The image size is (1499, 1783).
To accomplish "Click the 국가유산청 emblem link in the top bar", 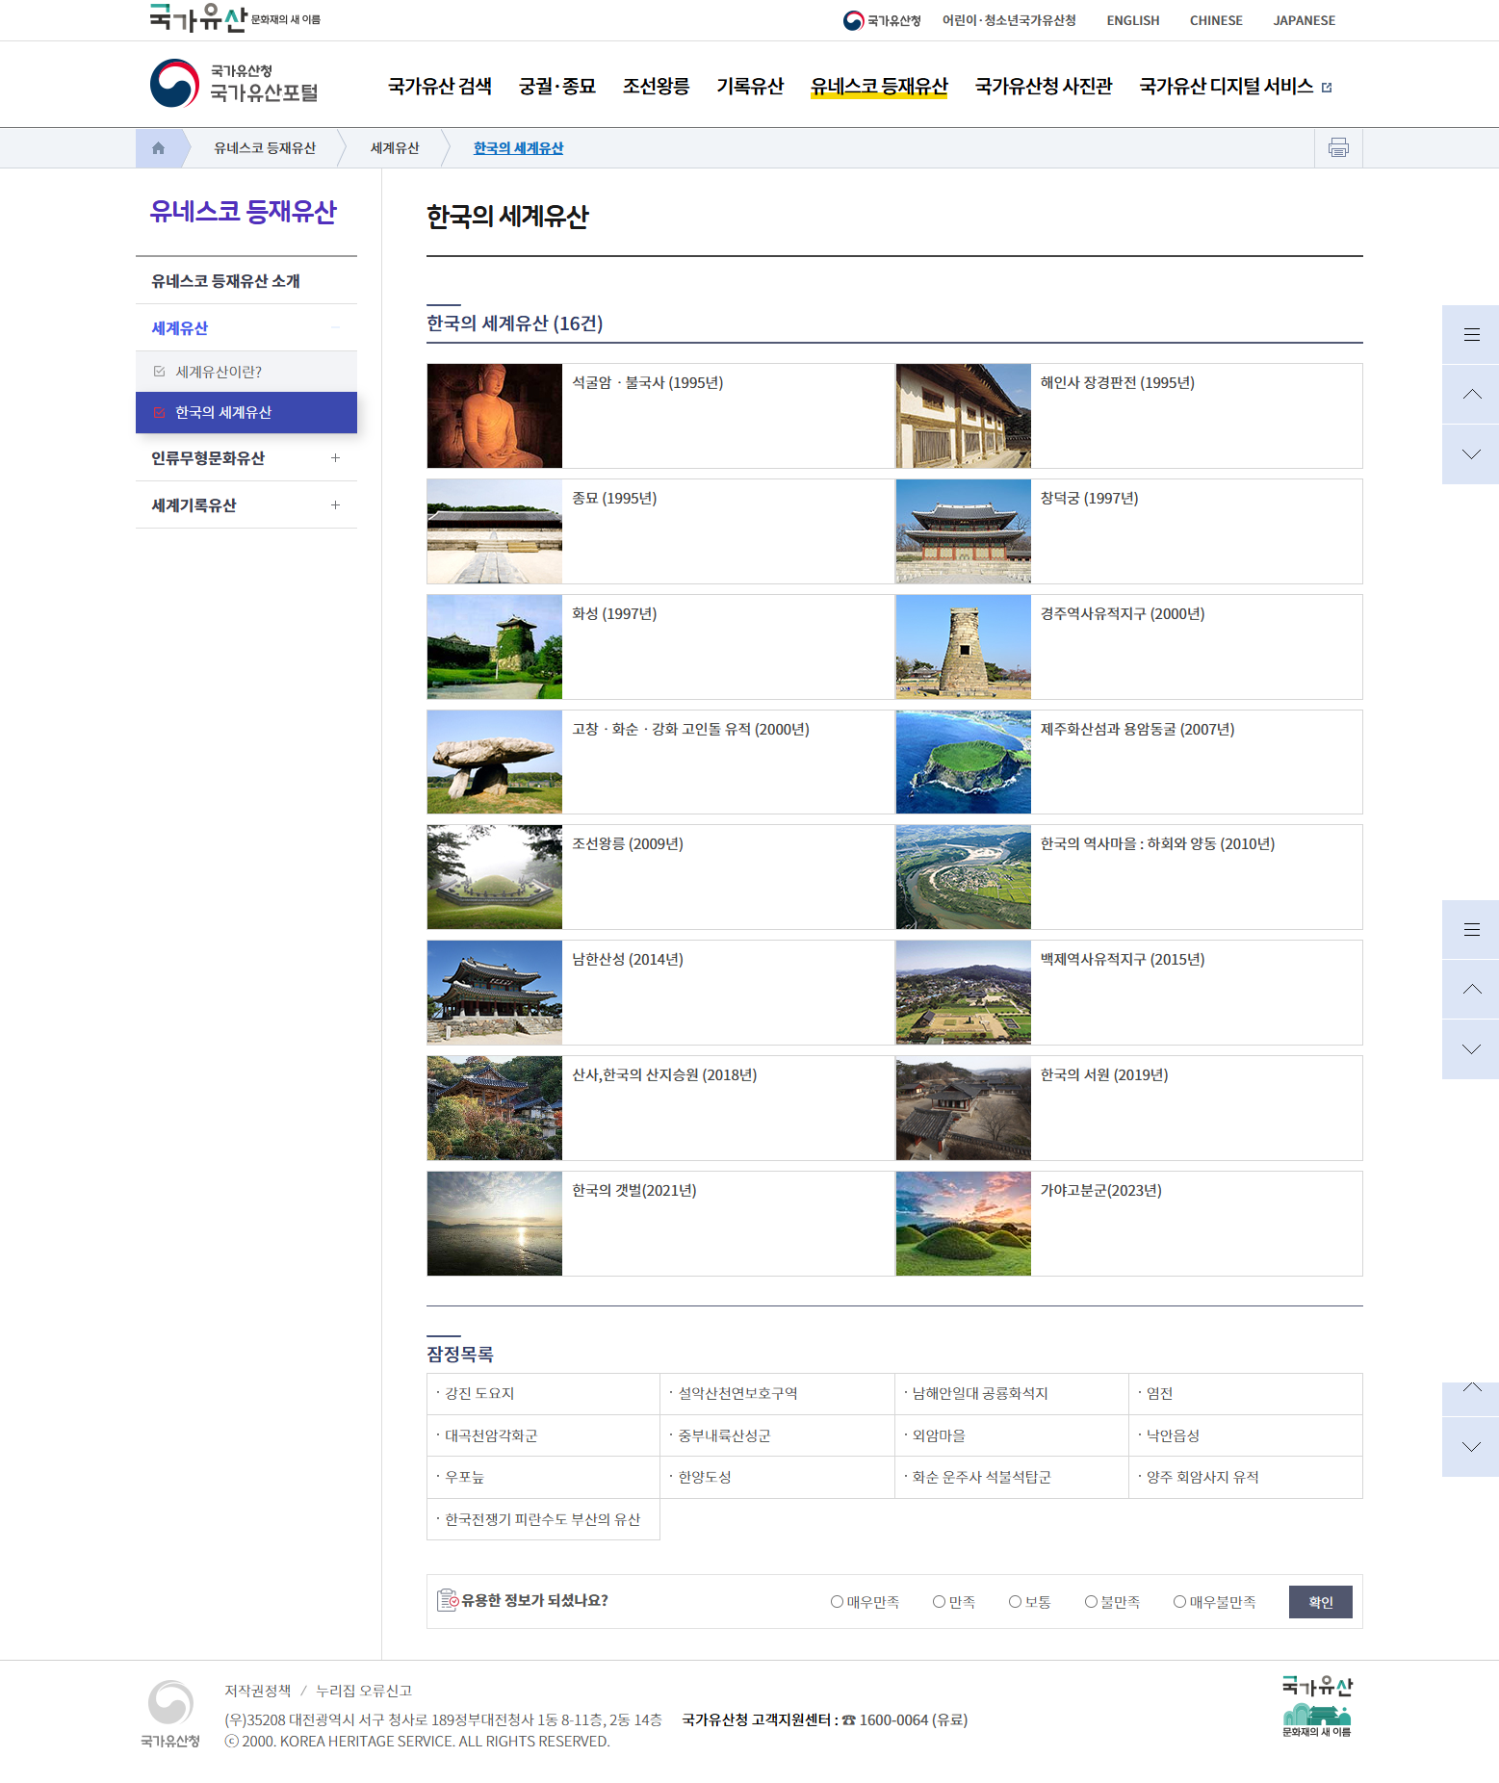I will (881, 20).
